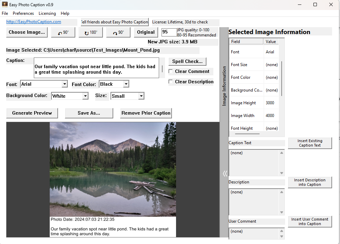This screenshot has width=340, height=244.
Task: Click the vertical Image Information sidebar label
Action: (x=224, y=86)
